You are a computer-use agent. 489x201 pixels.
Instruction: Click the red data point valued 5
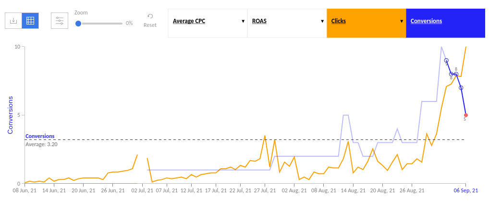click(466, 115)
